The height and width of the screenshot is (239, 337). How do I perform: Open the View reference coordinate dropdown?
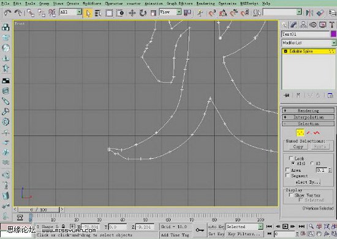[179, 12]
